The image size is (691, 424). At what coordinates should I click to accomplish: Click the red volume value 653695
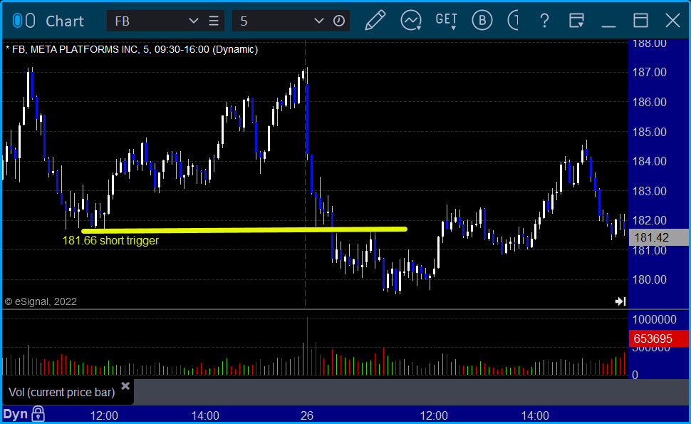pos(658,338)
